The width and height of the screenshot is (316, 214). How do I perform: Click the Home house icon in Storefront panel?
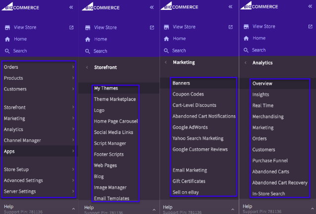88,39
